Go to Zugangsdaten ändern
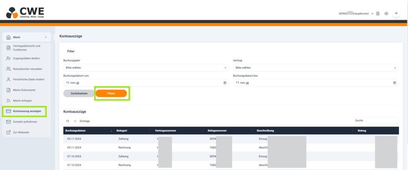408x170 pixels. 26,58
